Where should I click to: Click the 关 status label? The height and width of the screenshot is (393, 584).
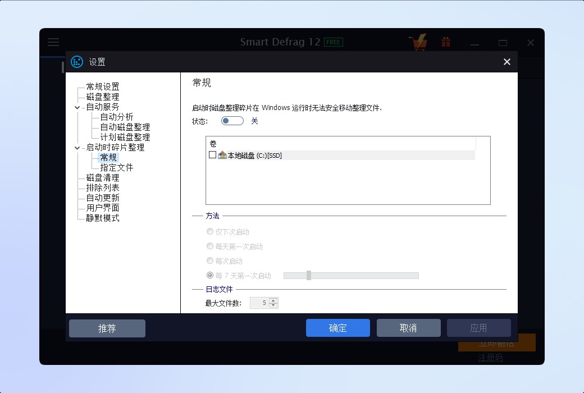[x=254, y=121]
